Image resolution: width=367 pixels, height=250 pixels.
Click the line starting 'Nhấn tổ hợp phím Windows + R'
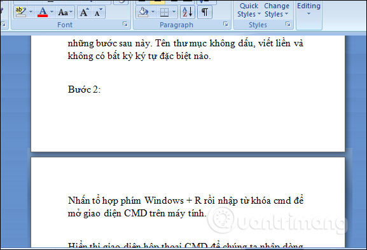[x=186, y=201]
